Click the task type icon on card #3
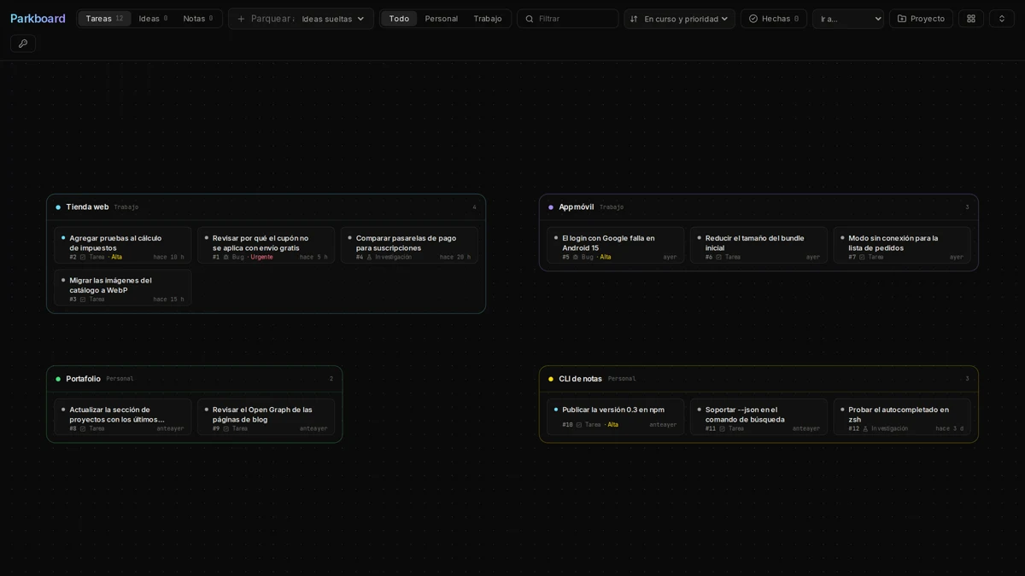The image size is (1025, 576). point(83,300)
